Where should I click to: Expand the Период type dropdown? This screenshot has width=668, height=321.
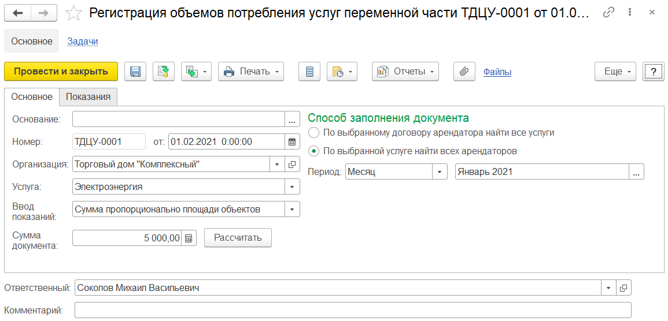pos(440,172)
